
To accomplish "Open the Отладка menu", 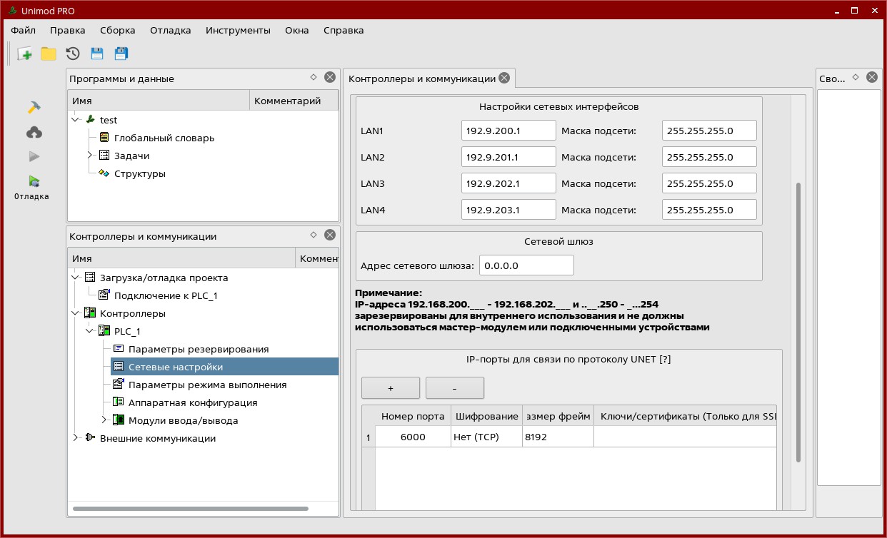I will 171,30.
